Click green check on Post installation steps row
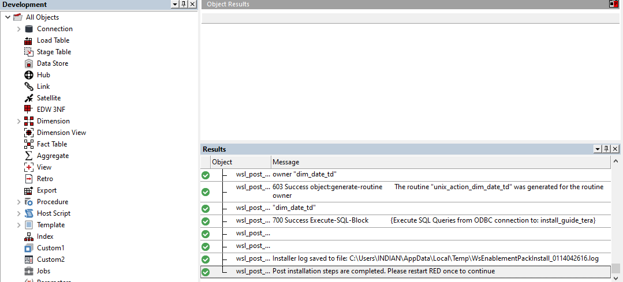The image size is (623, 282). pos(206,272)
